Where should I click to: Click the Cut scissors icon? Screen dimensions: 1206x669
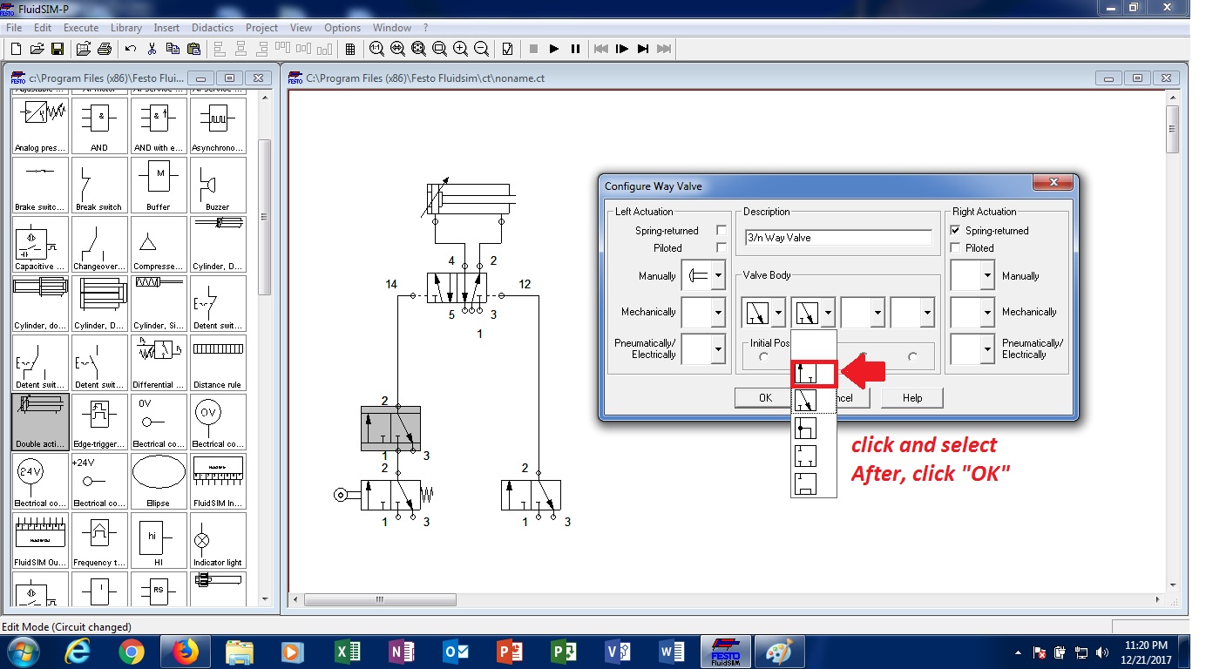(x=152, y=49)
